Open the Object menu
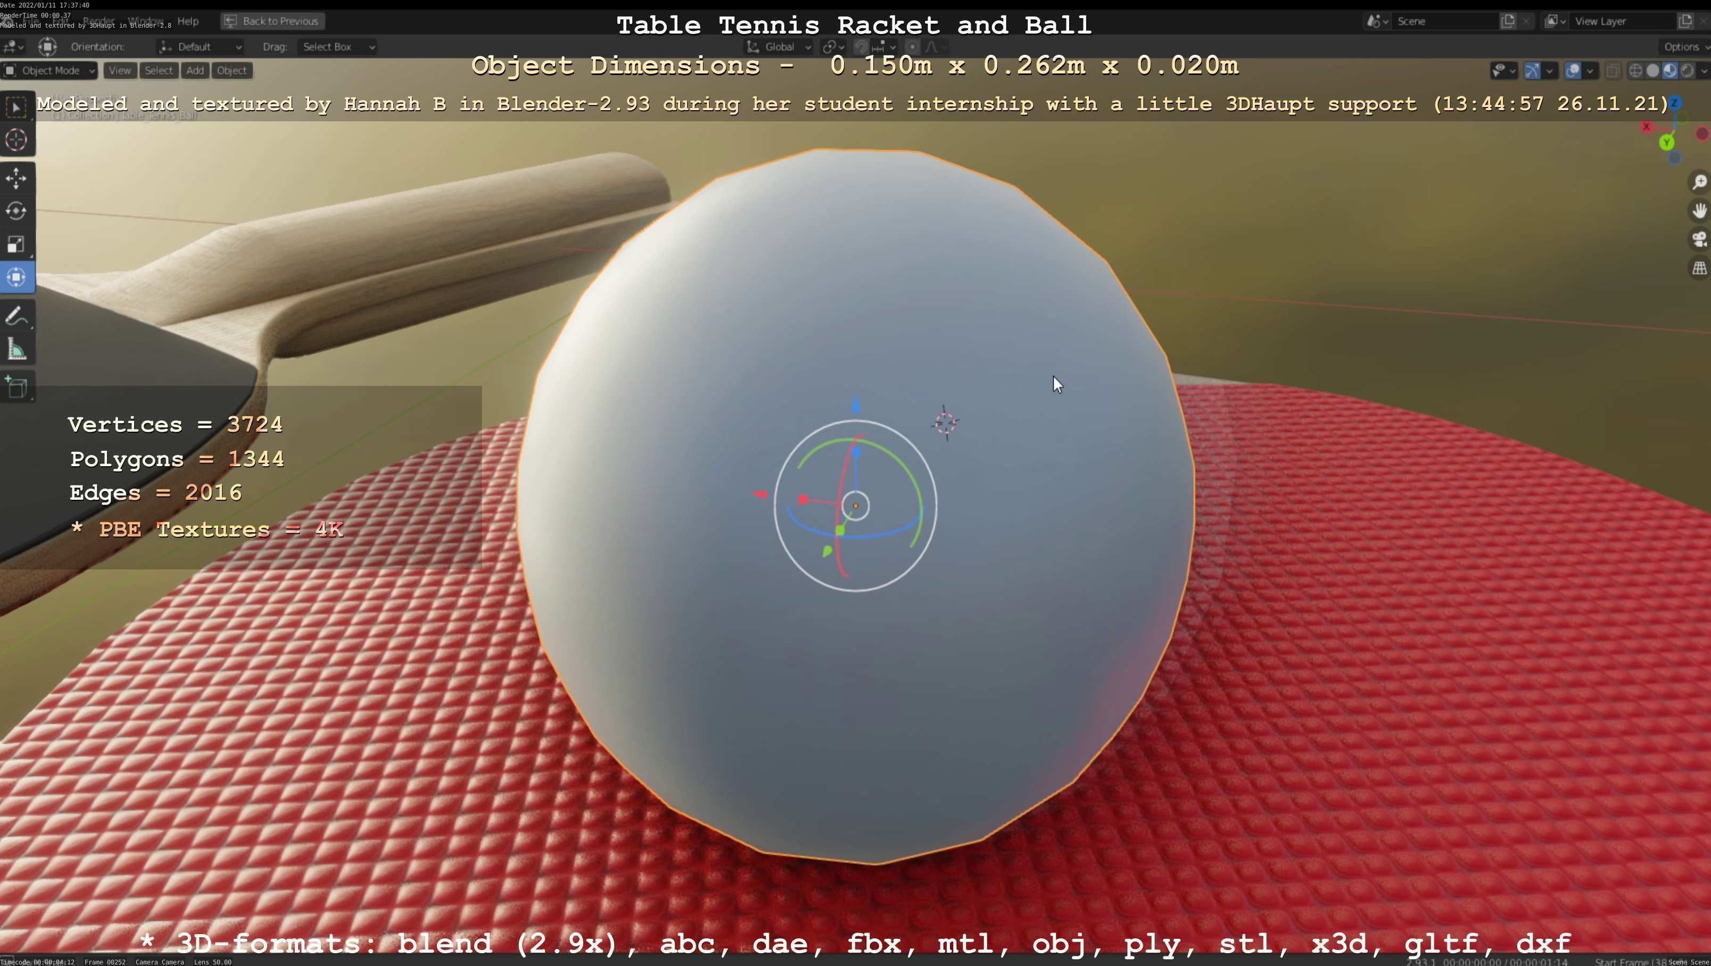This screenshot has width=1711, height=966. pyautogui.click(x=232, y=70)
